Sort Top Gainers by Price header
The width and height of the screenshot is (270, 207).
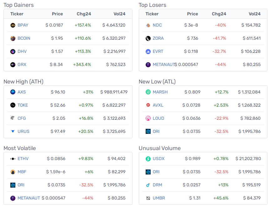(57, 14)
